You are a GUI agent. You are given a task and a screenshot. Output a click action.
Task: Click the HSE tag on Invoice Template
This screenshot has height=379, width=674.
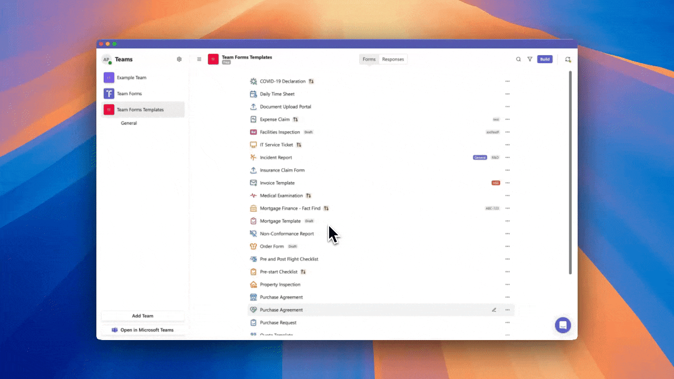pos(495,183)
